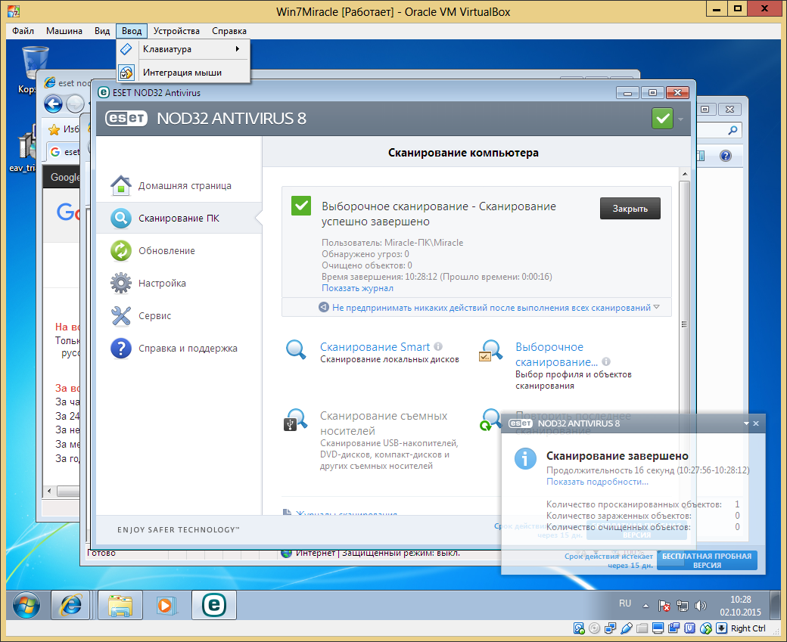Click favorites star in Internet Explorer
This screenshot has height=642, width=787.
click(54, 129)
